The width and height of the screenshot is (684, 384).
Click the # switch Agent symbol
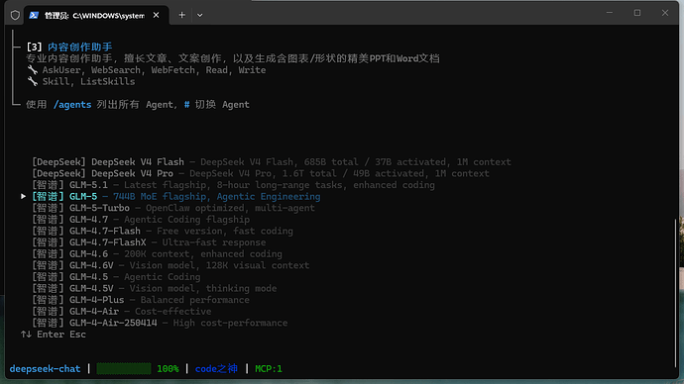[186, 105]
